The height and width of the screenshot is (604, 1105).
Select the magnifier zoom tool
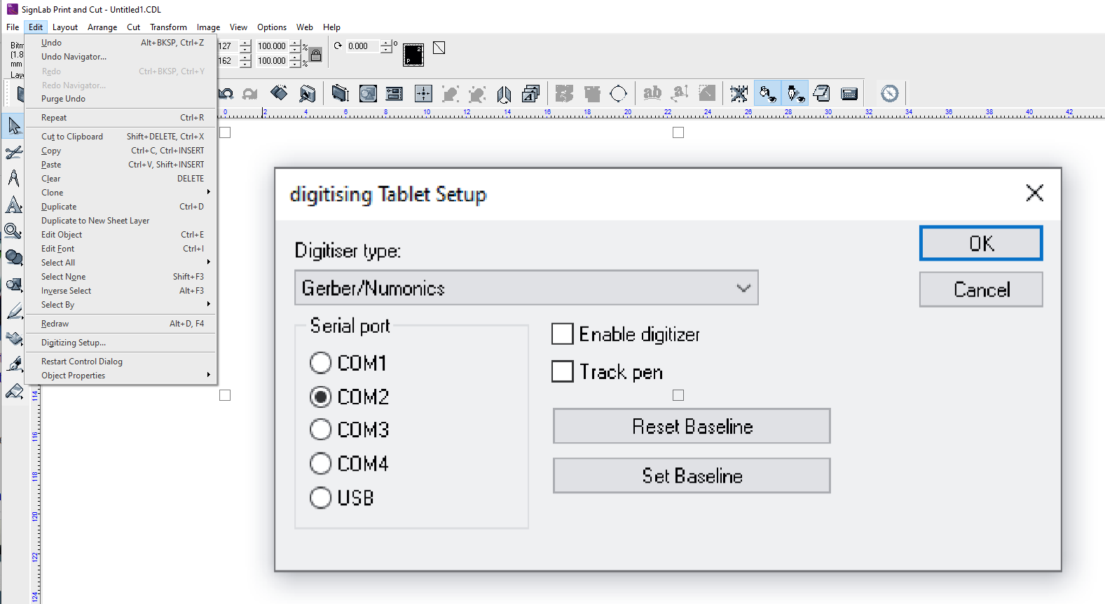pyautogui.click(x=14, y=231)
